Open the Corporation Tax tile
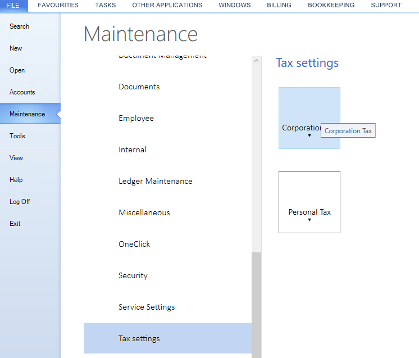Viewport: 419px width, 358px height. tap(309, 118)
